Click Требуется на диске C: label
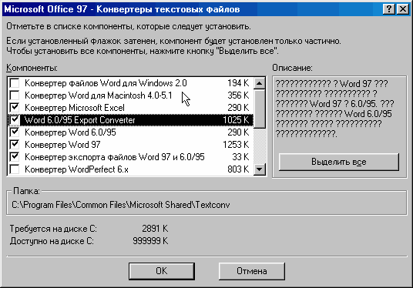The height and width of the screenshot is (288, 413). click(x=53, y=229)
